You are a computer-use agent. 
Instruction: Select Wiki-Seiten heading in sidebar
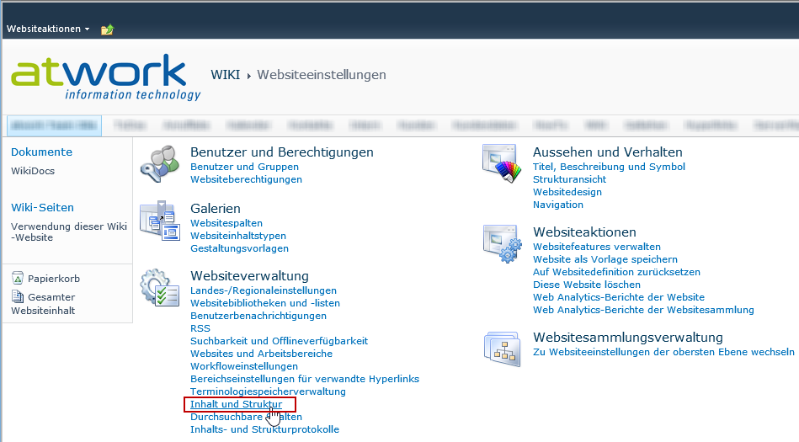click(42, 208)
